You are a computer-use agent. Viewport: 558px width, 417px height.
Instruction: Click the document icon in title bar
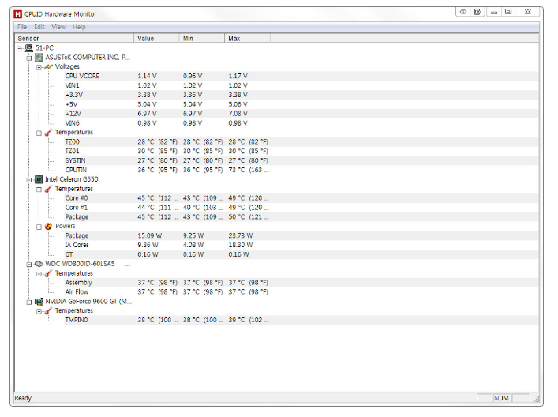tap(477, 12)
